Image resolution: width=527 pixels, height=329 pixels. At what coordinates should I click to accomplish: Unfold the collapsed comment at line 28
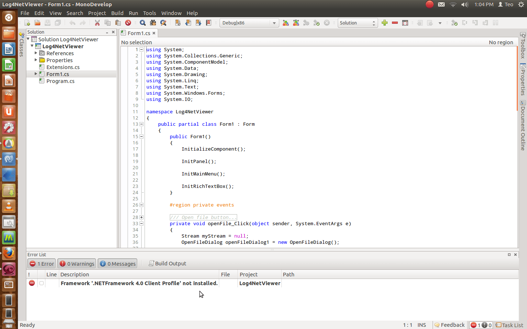click(x=142, y=218)
